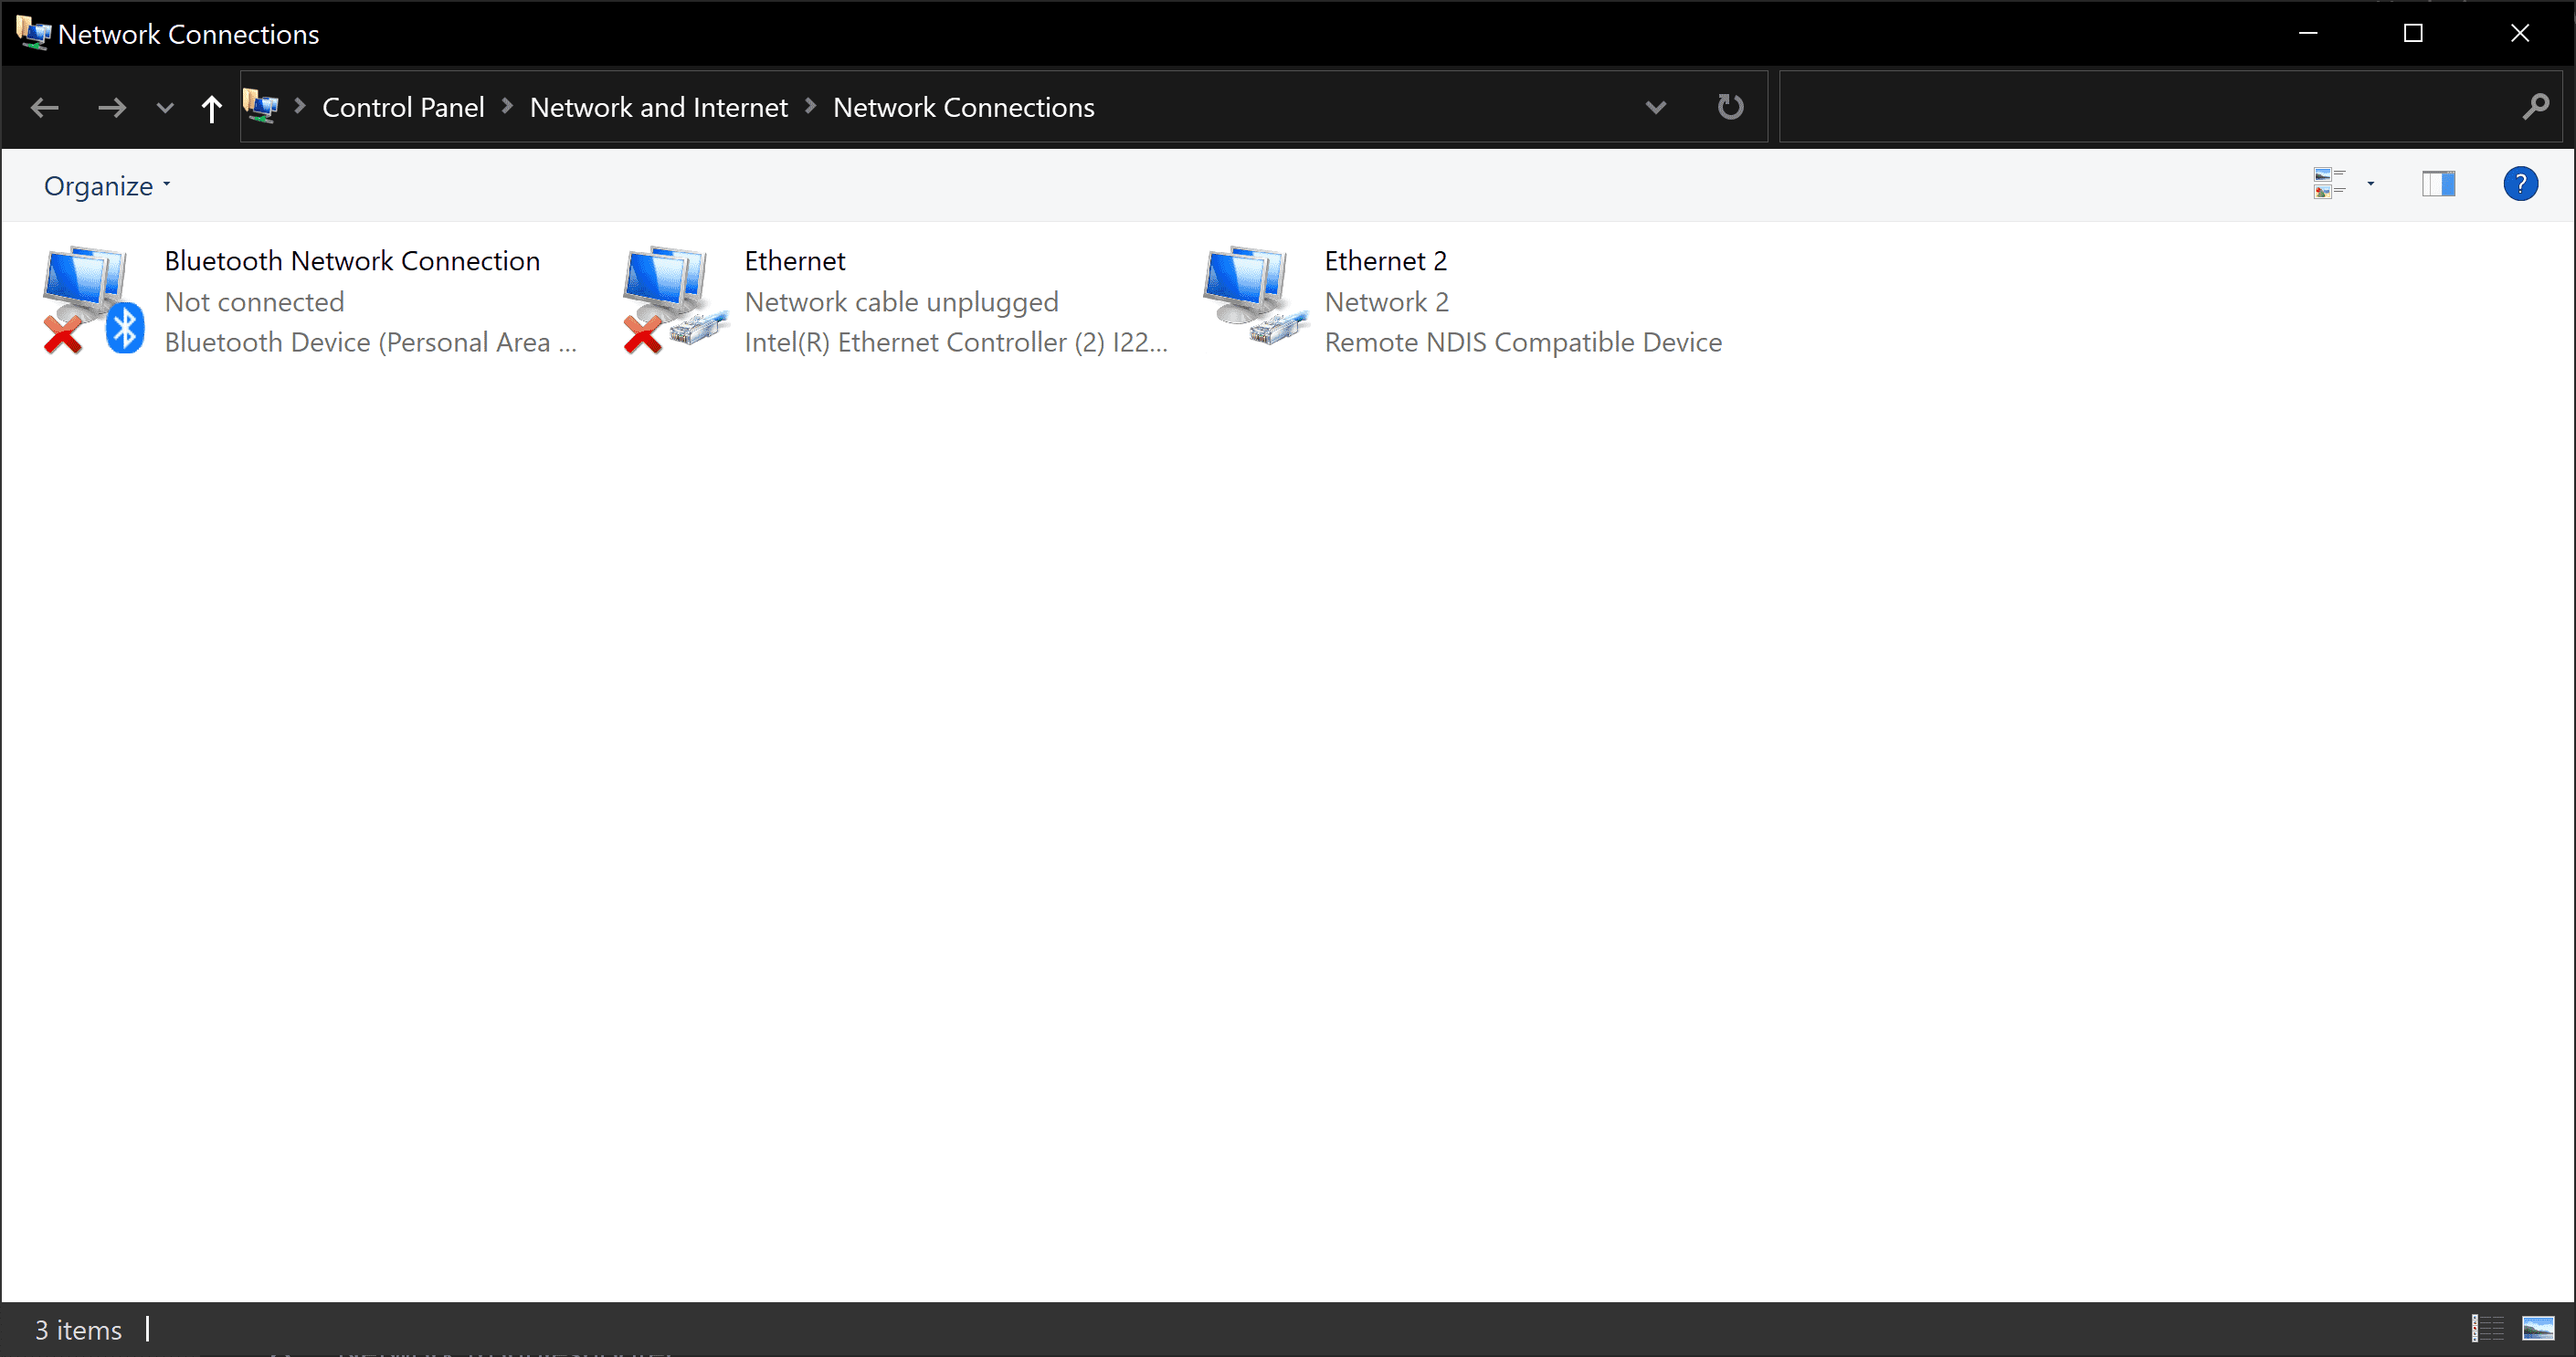The height and width of the screenshot is (1357, 2576).
Task: Click the "Network 2" status text
Action: [x=1386, y=302]
